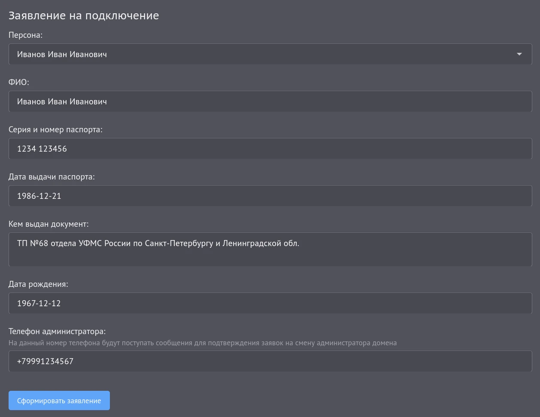
Task: Focus the ФИО text input field
Action: 270,101
